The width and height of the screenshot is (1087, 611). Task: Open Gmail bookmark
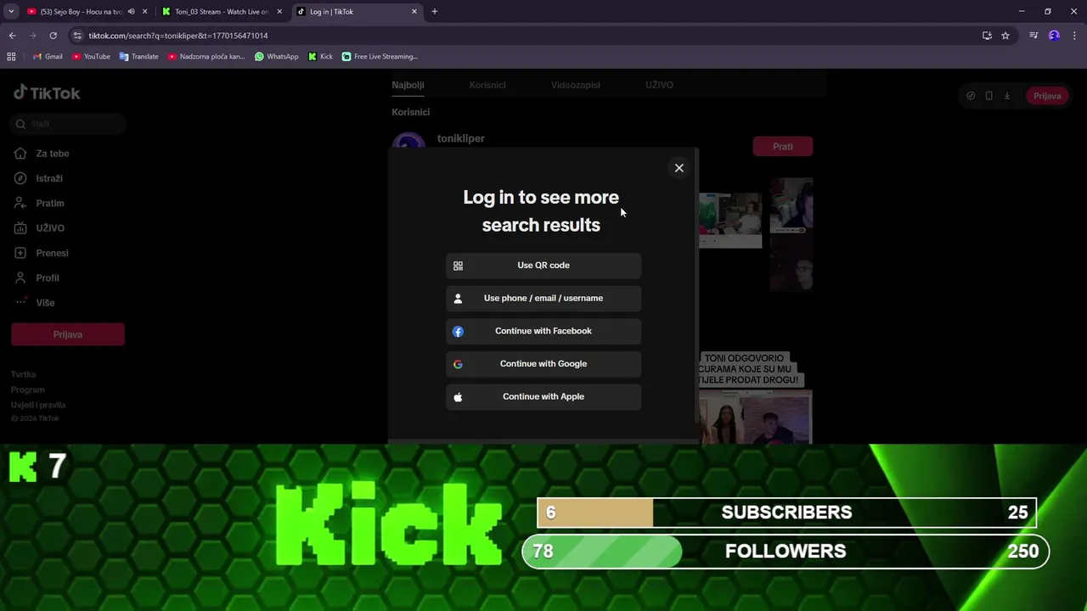click(48, 57)
